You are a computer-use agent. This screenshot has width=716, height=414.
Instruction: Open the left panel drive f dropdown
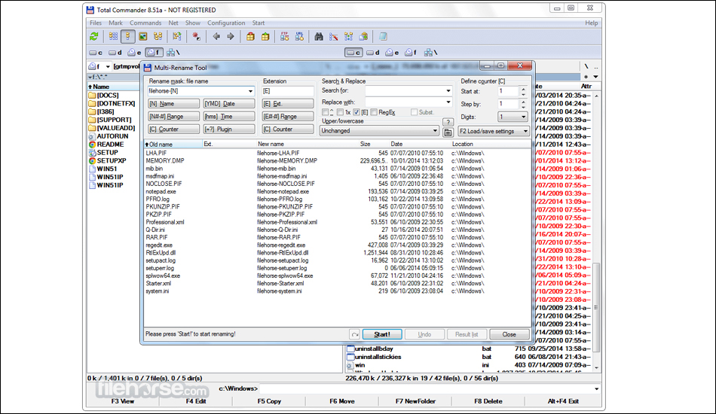point(108,66)
